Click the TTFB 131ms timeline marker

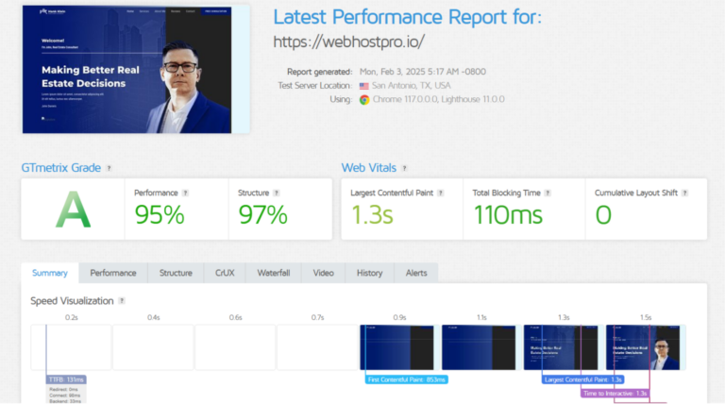pyautogui.click(x=65, y=379)
